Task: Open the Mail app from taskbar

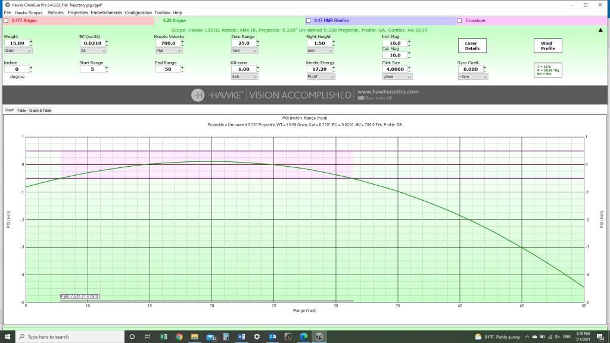Action: (x=211, y=337)
